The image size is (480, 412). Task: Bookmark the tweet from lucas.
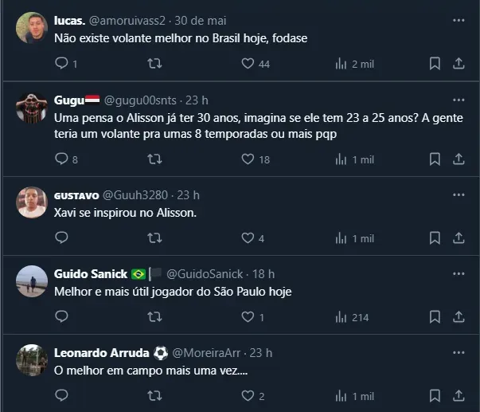(435, 64)
